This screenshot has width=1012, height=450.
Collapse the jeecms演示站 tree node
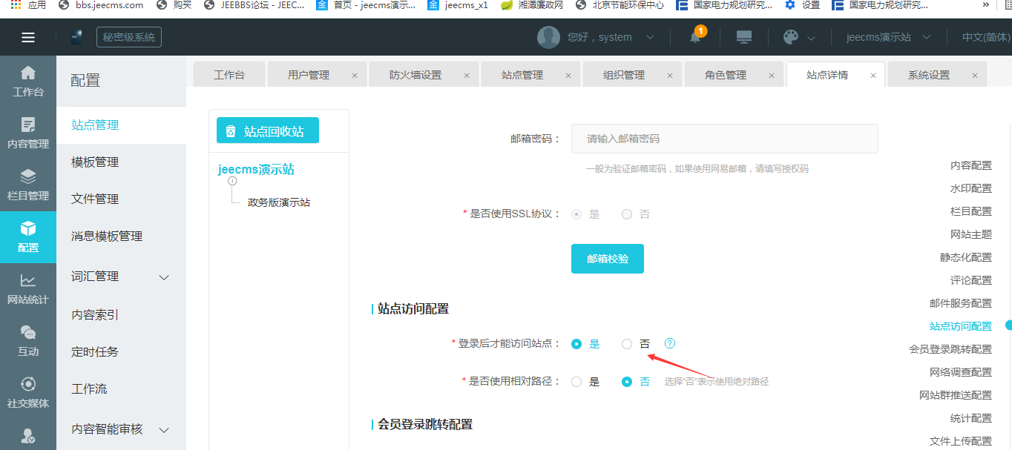pyautogui.click(x=232, y=181)
